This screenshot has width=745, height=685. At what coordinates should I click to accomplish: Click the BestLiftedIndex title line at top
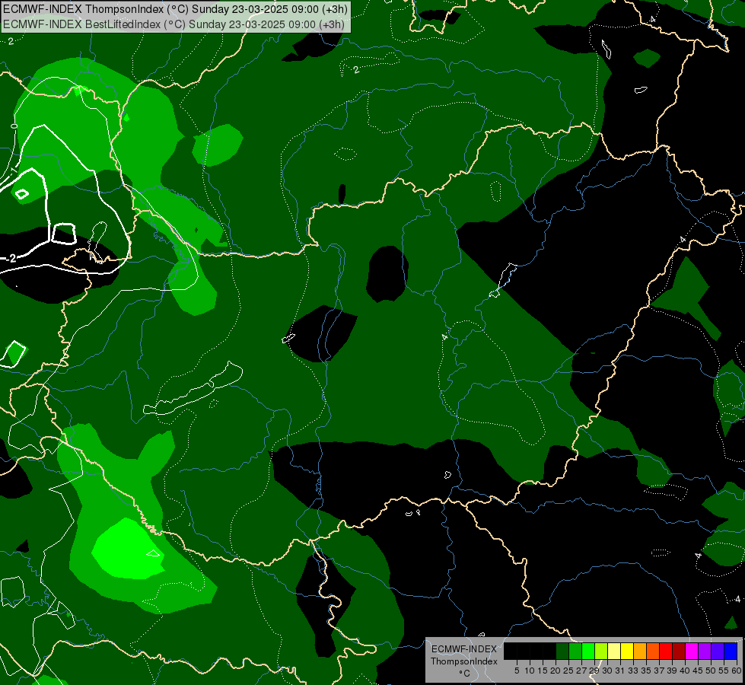click(174, 24)
